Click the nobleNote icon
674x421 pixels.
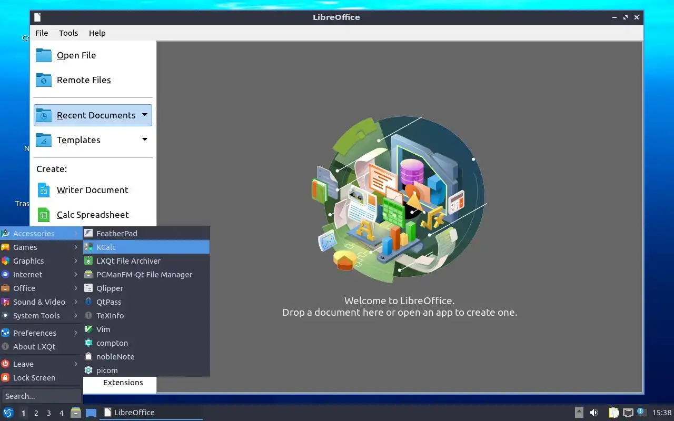pyautogui.click(x=88, y=356)
